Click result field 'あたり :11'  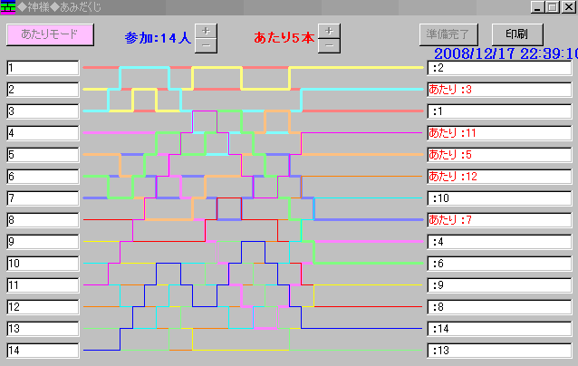pyautogui.click(x=499, y=133)
